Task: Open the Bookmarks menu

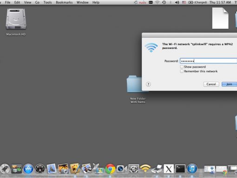Action: (x=64, y=2)
